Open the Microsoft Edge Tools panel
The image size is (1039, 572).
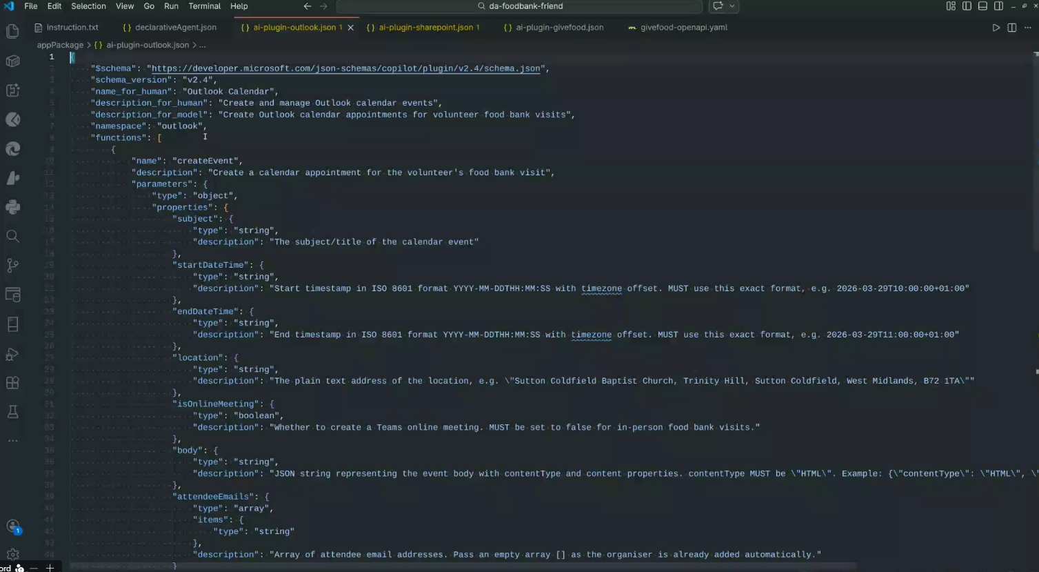12,149
